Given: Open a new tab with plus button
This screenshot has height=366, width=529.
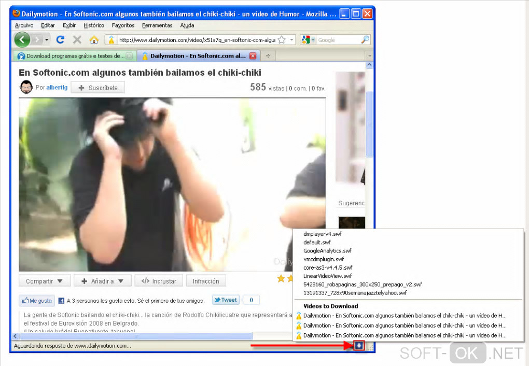Looking at the screenshot, I should coord(268,56).
